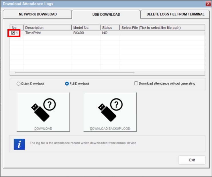212x177 pixels.
Task: Click the Description column header
Action: (x=47, y=28)
